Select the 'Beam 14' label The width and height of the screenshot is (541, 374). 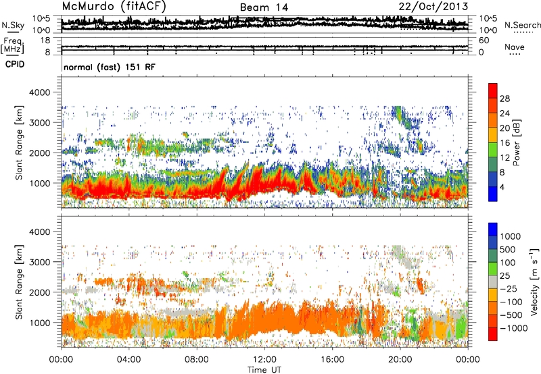pyautogui.click(x=264, y=7)
